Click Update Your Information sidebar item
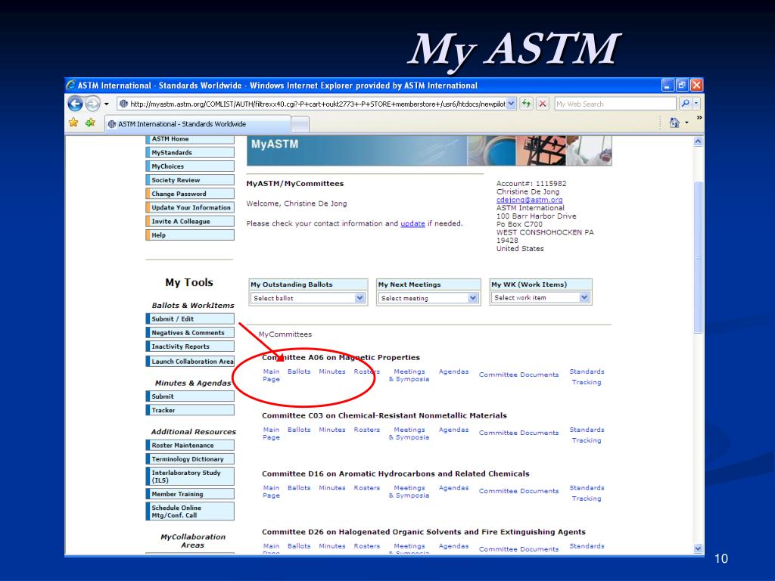775x581 pixels. [190, 208]
